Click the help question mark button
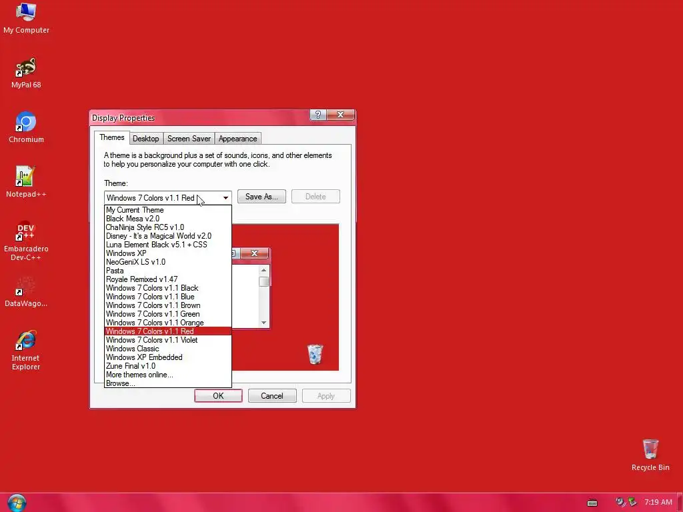The height and width of the screenshot is (512, 683). pos(318,115)
